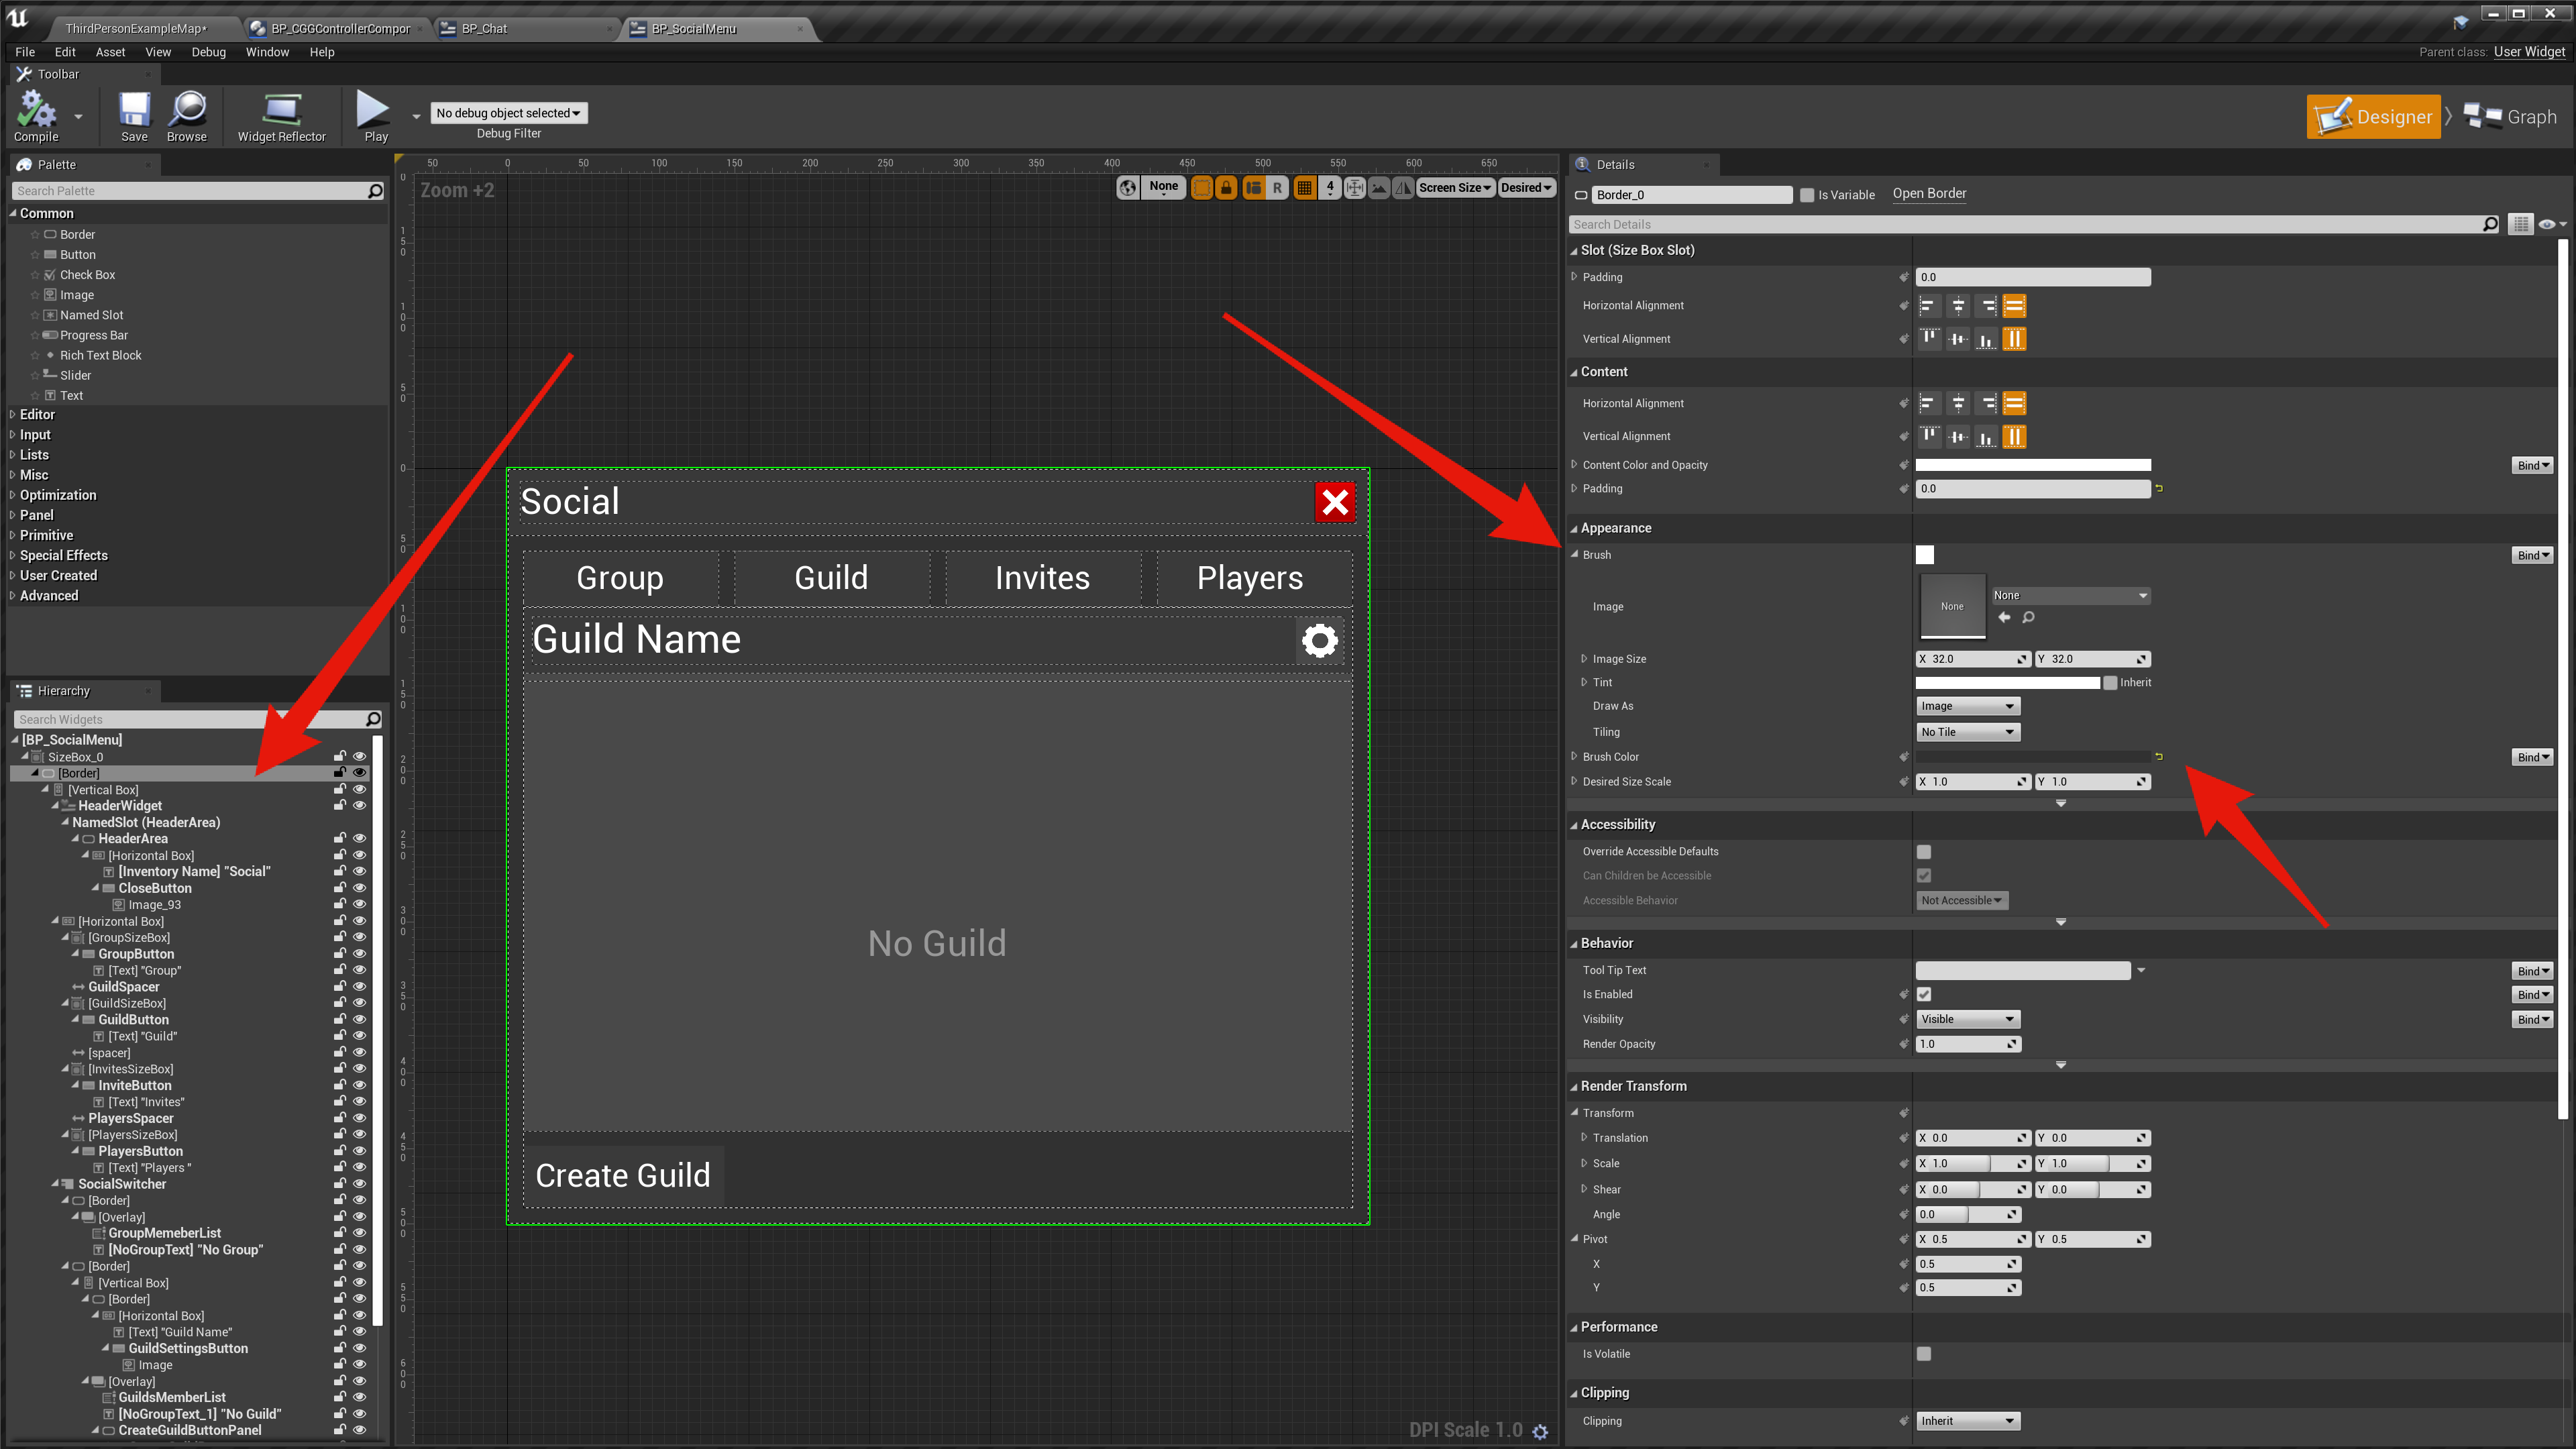The image size is (2576, 1449).
Task: Toggle the Is Variable checkbox
Action: pos(1806,195)
